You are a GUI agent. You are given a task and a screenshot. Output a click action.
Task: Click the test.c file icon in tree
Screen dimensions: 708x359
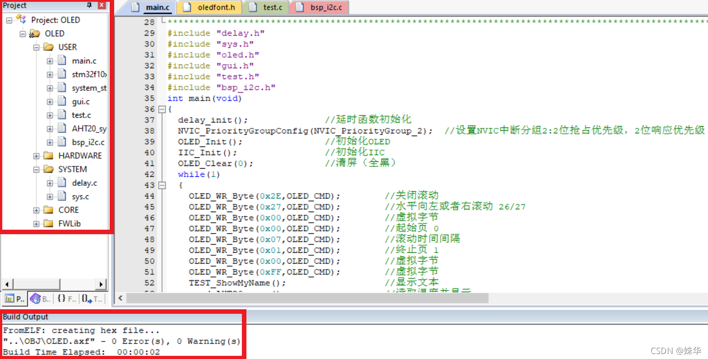(x=62, y=115)
